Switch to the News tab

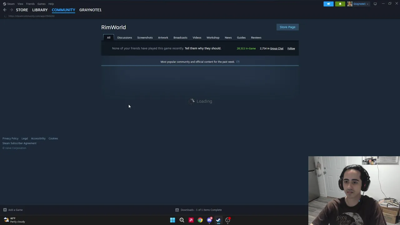[x=228, y=37]
